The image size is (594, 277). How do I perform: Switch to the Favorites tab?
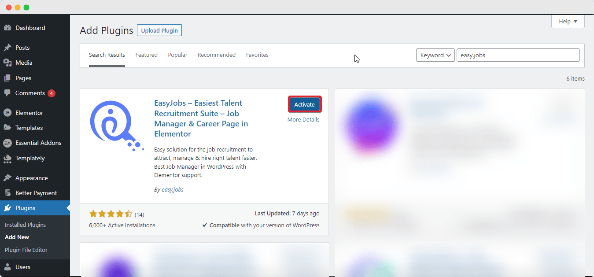[x=257, y=55]
